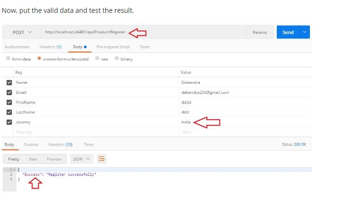The image size is (360, 202).
Task: Click the Params button
Action: (259, 32)
